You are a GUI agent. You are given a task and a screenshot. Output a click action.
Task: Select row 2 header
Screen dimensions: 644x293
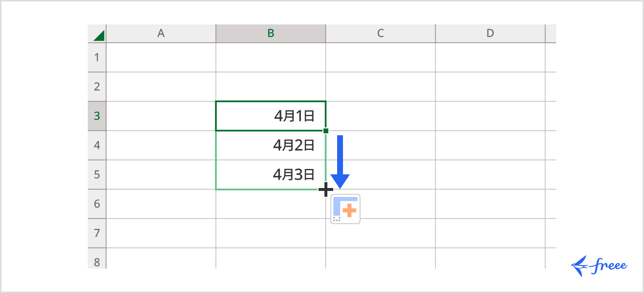point(97,87)
